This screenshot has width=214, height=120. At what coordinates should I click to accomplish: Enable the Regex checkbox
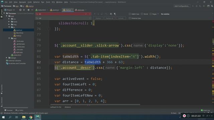[x=150, y=14]
